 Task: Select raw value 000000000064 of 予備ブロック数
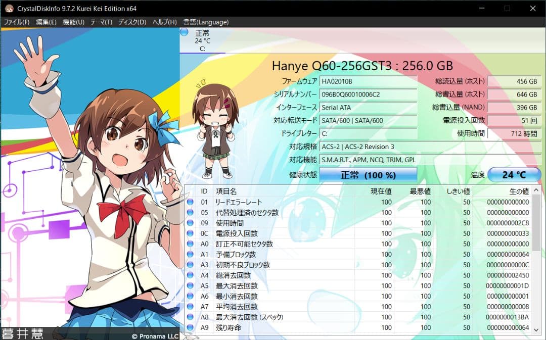tap(508, 255)
